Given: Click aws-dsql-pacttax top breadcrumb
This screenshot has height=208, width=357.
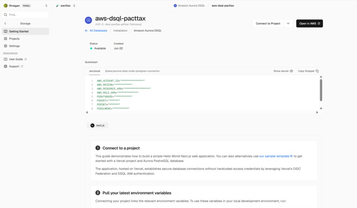Looking at the screenshot, I should coord(223,6).
